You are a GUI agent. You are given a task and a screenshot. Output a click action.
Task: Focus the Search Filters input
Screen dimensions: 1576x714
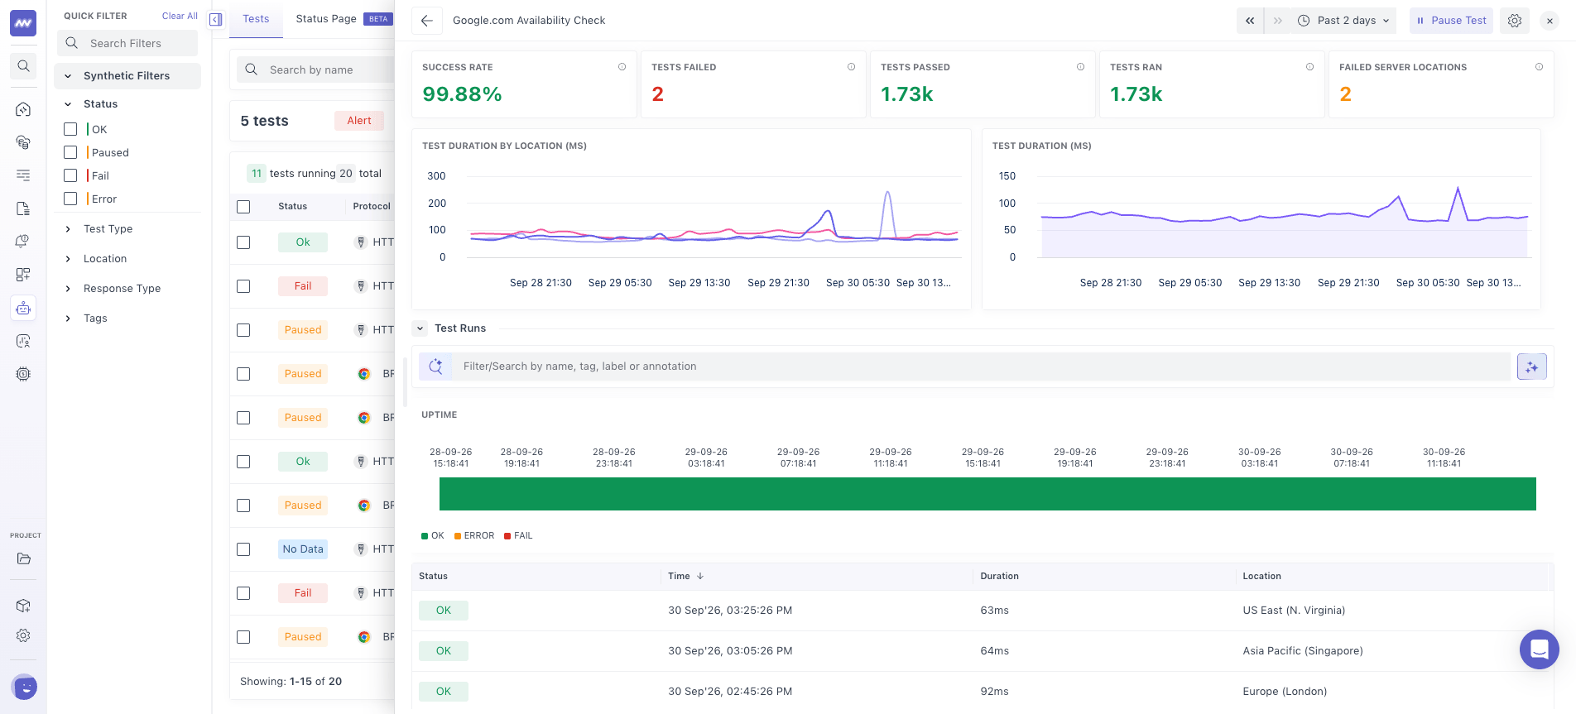(x=127, y=43)
